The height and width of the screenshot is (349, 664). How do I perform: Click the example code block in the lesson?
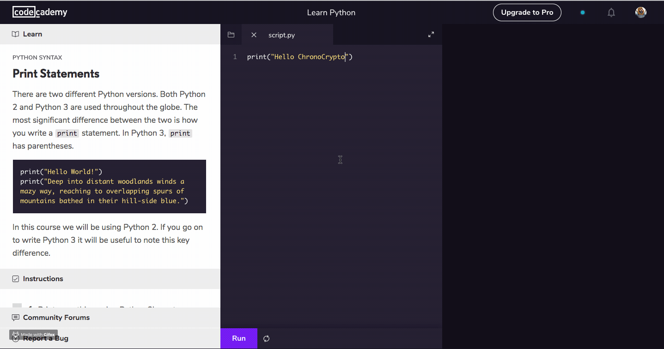coord(110,187)
